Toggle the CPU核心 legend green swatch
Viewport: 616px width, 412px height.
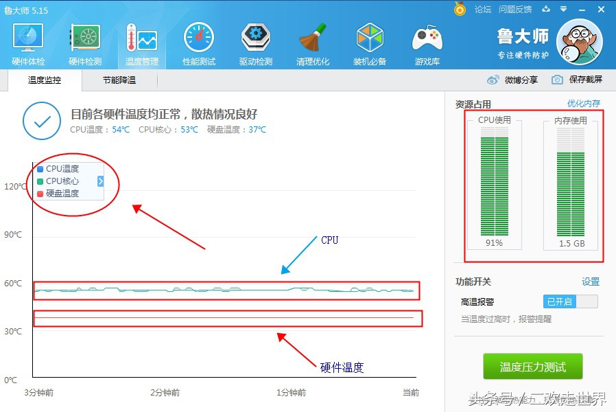click(40, 181)
